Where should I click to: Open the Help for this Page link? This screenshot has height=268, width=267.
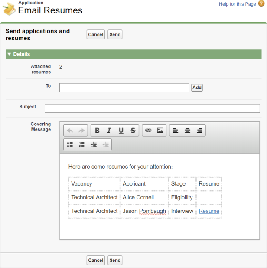(237, 4)
